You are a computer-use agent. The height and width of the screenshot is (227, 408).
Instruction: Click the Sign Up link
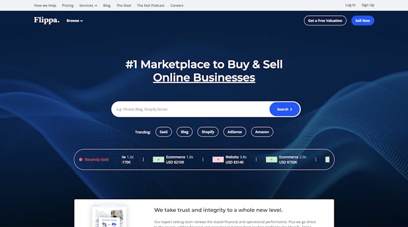368,5
